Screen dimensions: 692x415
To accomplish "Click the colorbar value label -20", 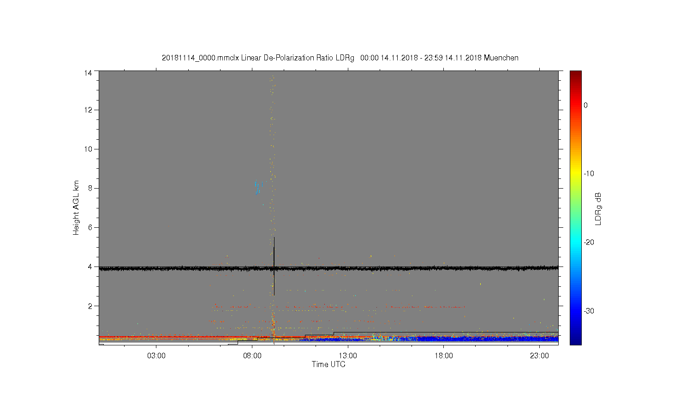I will (589, 243).
